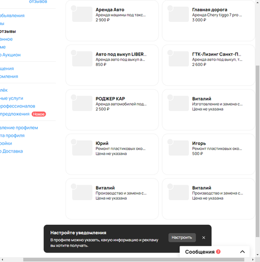Screen dimensions: 260x262
Task: Open the Доставка sidebar link
Action: click(12, 151)
